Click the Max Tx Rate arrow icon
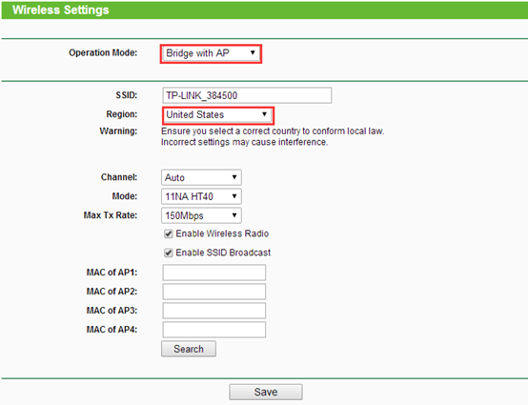This screenshot has width=528, height=405. [x=234, y=215]
